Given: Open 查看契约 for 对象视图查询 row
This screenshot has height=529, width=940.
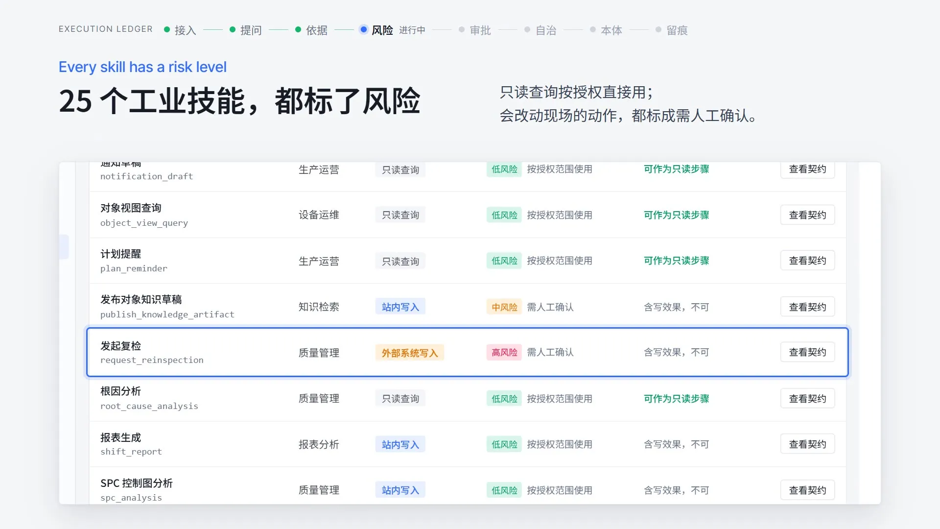Looking at the screenshot, I should point(807,215).
